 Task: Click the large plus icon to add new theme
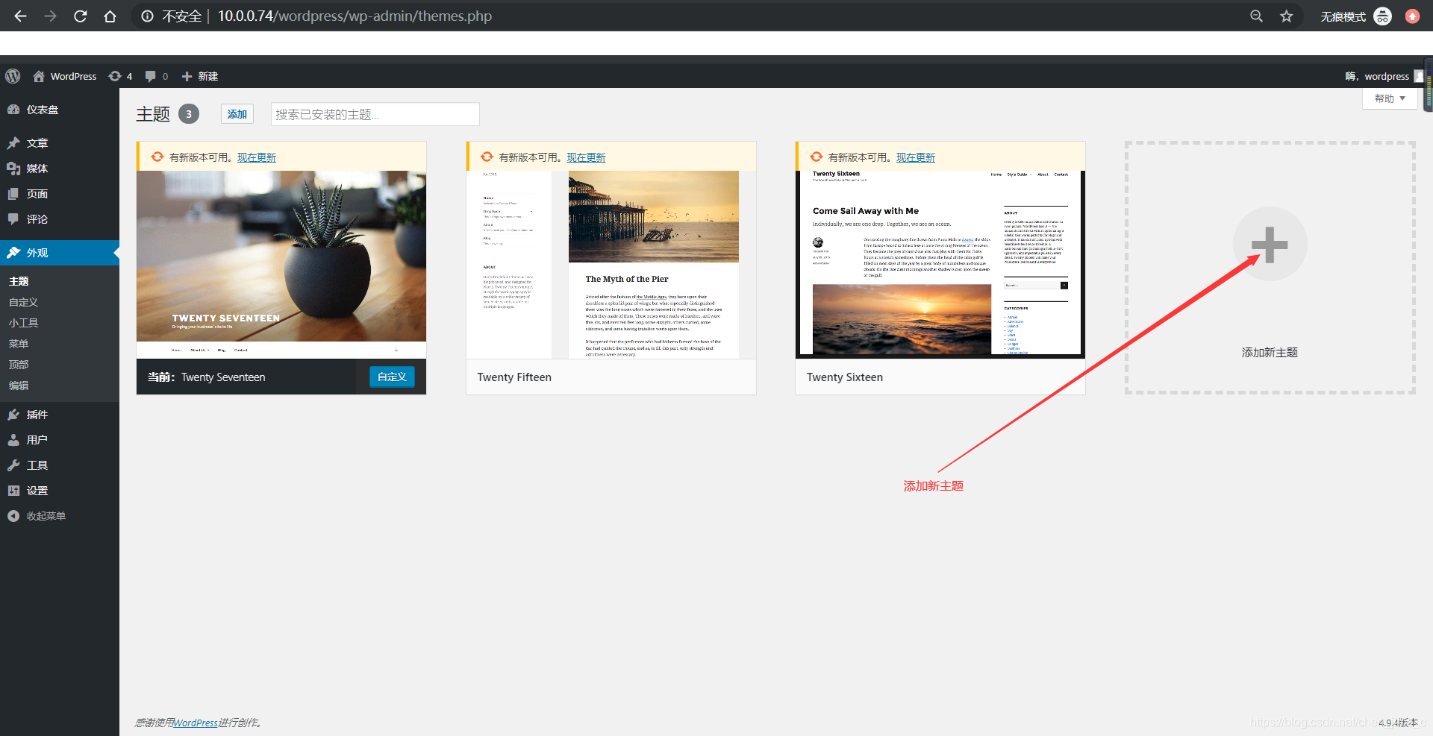(x=1270, y=244)
